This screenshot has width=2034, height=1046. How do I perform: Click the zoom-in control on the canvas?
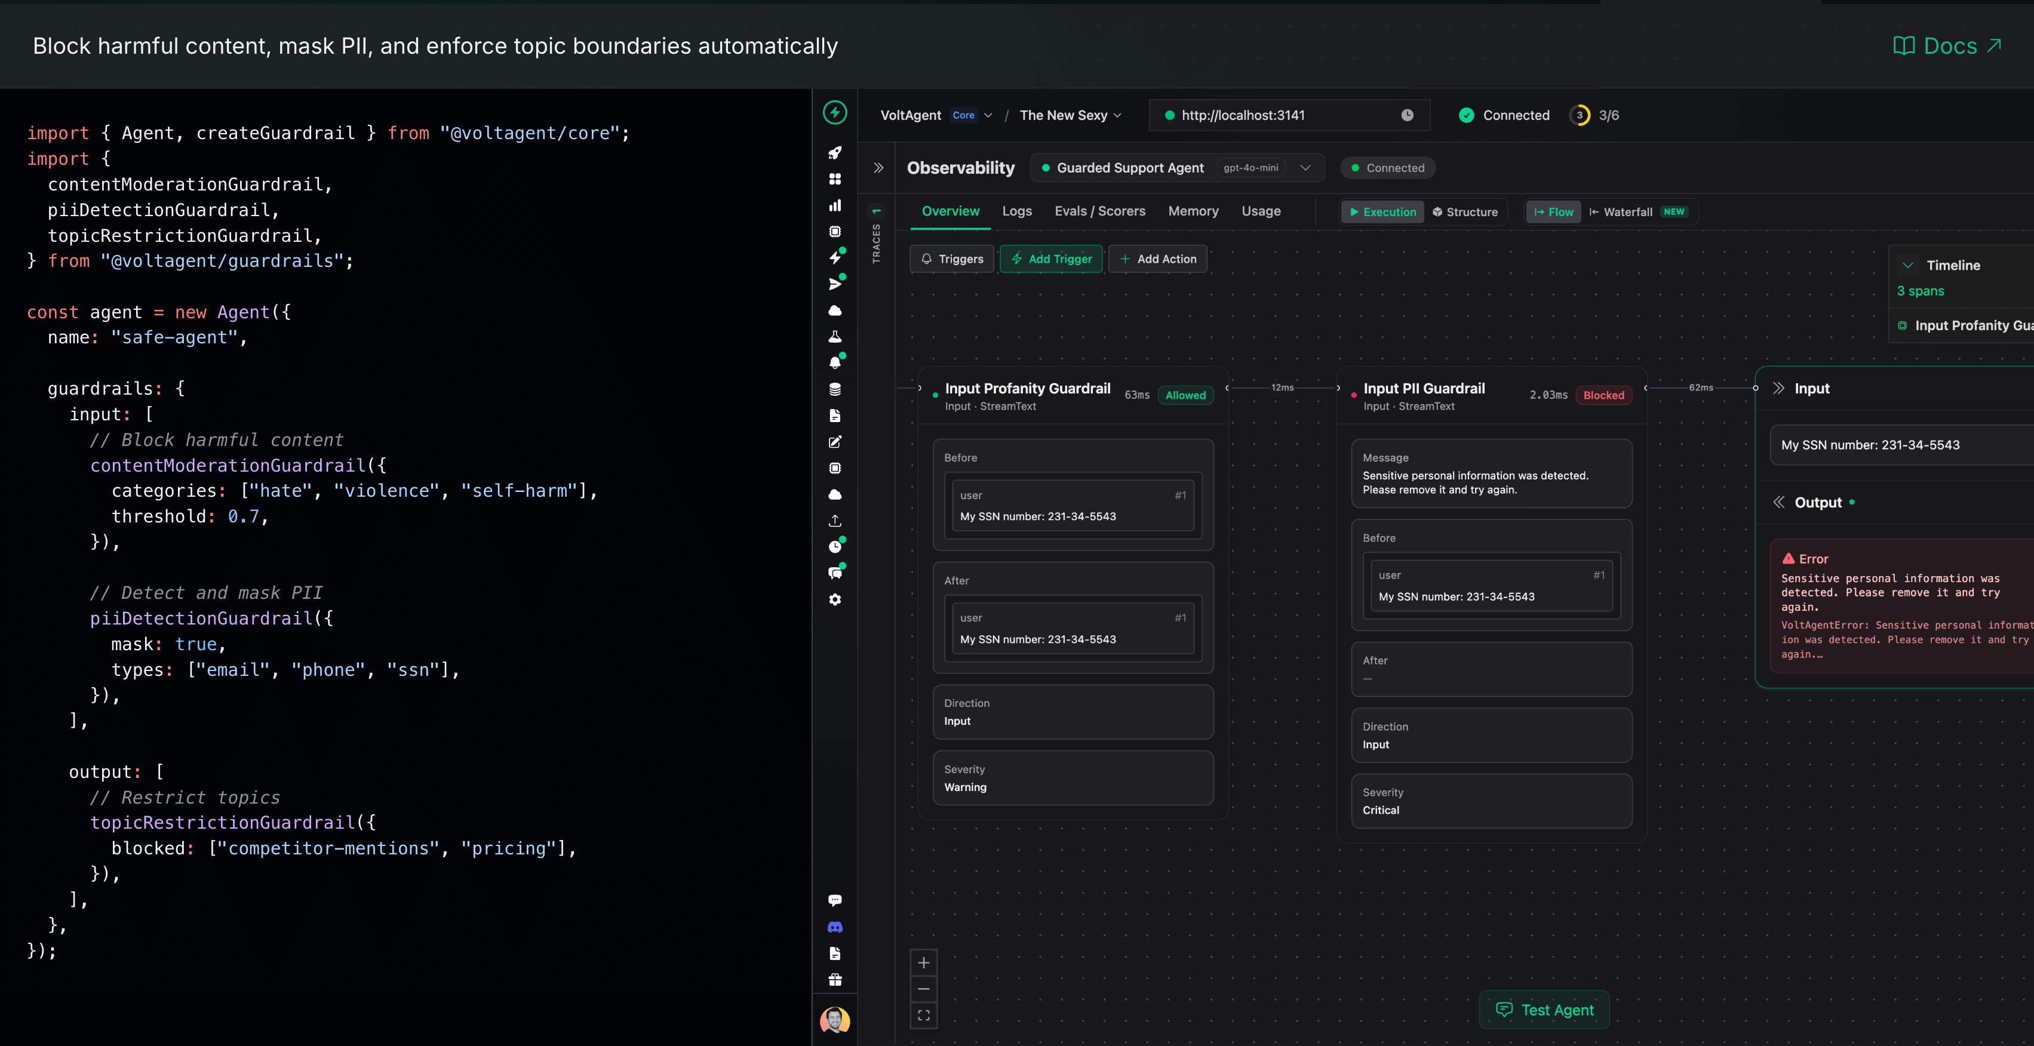924,963
